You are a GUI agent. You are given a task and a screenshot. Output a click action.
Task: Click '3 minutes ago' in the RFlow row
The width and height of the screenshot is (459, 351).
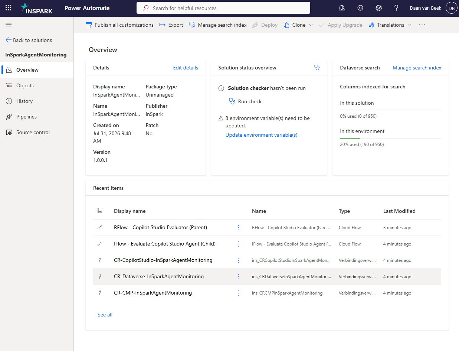pyautogui.click(x=397, y=228)
